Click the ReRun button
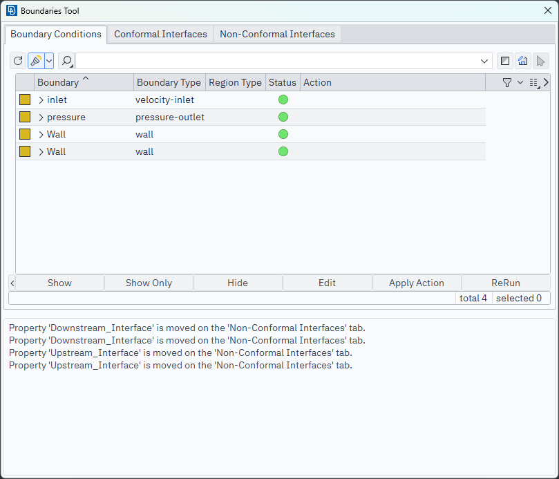The width and height of the screenshot is (559, 479). coord(506,283)
